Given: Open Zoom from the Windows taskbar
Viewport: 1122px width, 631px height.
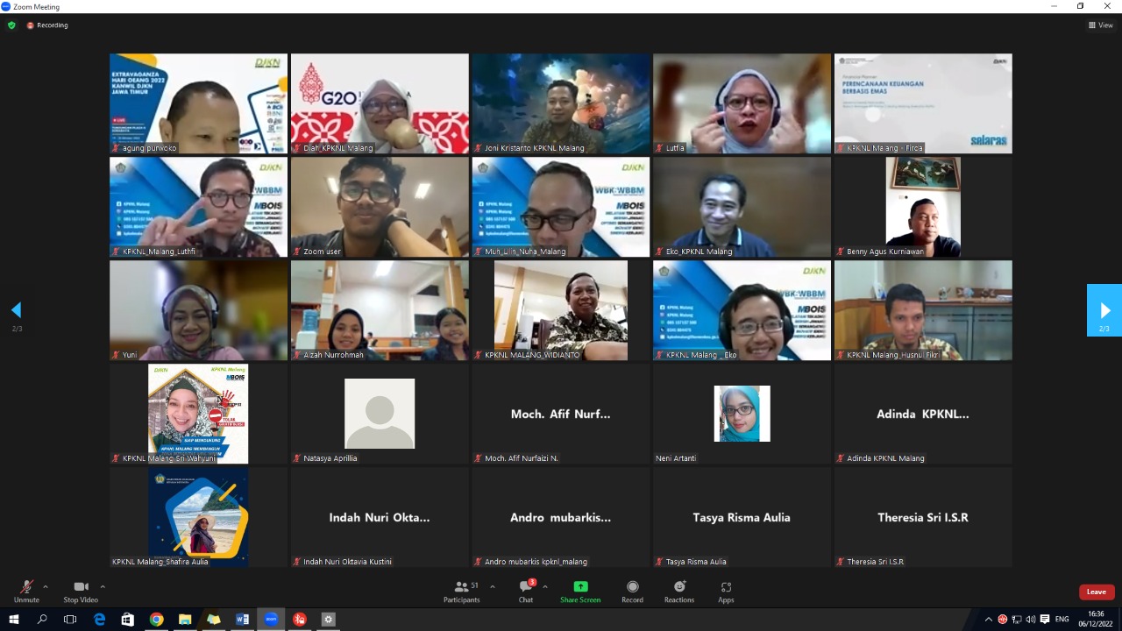Looking at the screenshot, I should 271,619.
